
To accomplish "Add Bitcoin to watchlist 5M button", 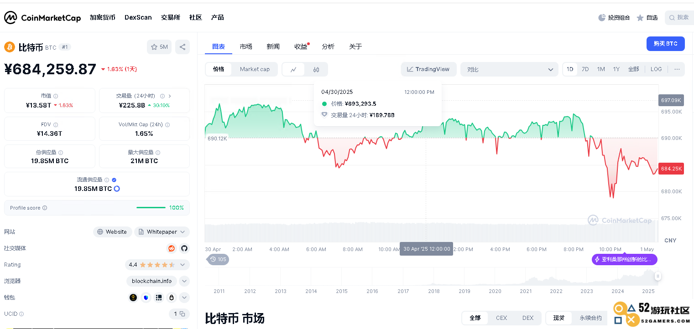I will 159,47.
